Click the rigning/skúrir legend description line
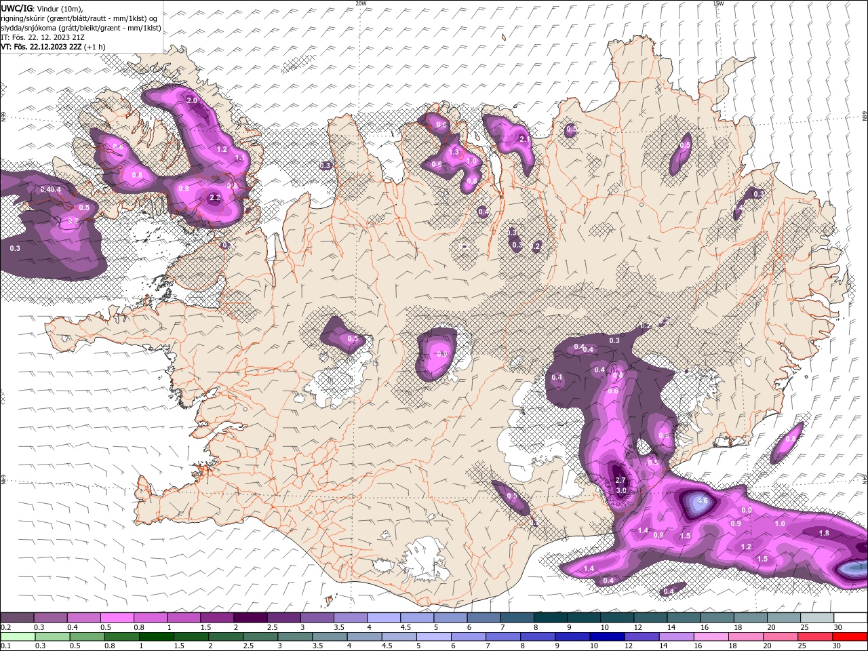This screenshot has width=868, height=651. 79,18
